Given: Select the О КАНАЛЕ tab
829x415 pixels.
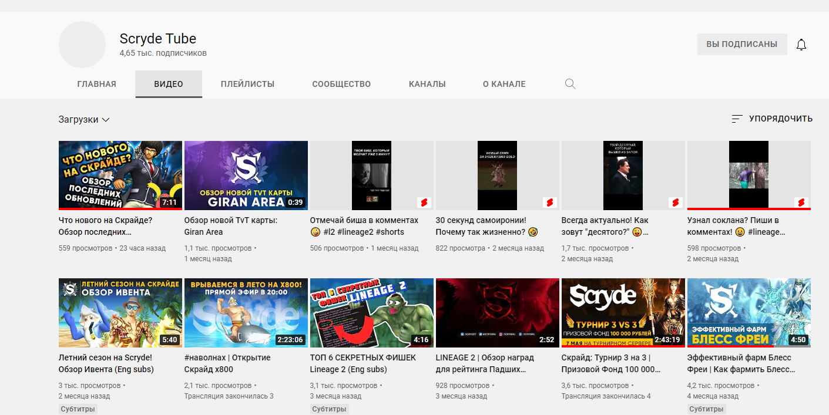Looking at the screenshot, I should point(504,84).
